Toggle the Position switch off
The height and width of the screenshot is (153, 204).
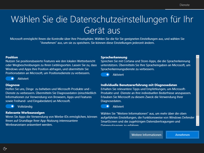[x=10, y=79]
